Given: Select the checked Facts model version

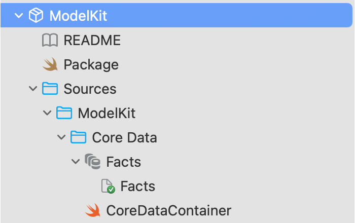Looking at the screenshot, I should (137, 186).
